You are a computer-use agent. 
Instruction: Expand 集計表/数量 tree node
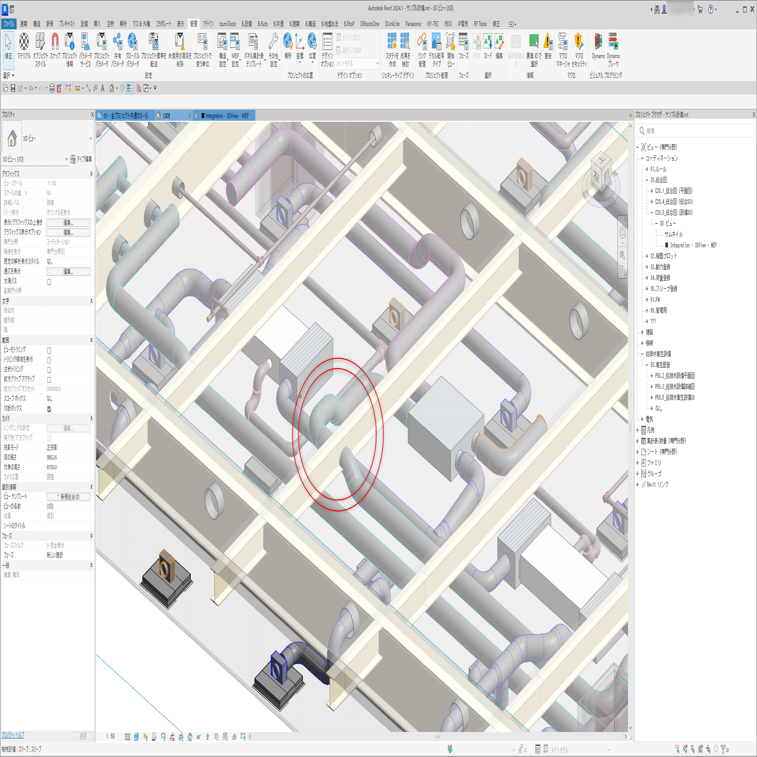click(637, 441)
